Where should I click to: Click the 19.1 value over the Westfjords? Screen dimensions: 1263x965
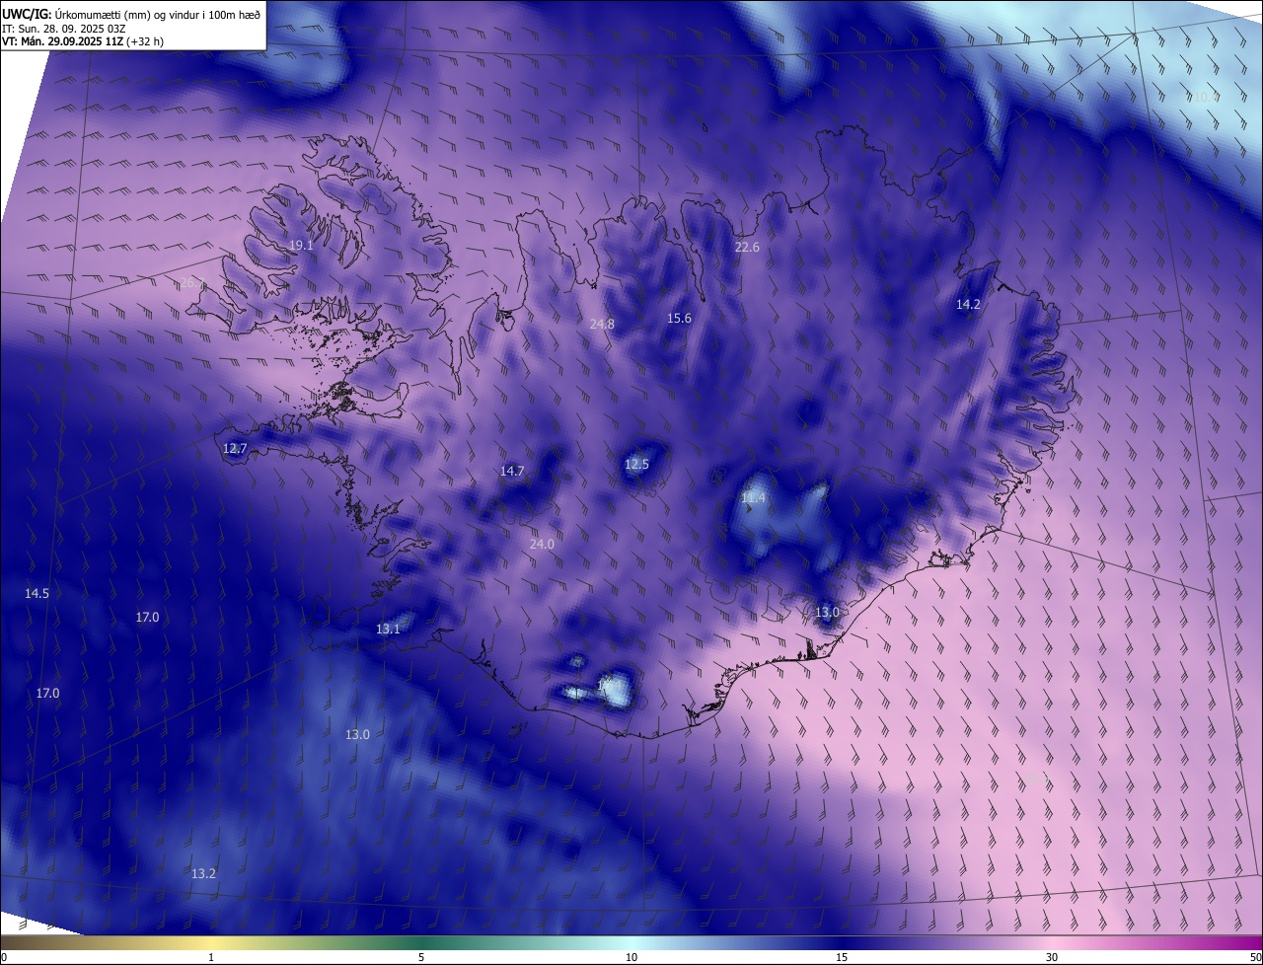pos(301,246)
